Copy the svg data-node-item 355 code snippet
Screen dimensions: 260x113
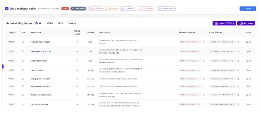coord(238,87)
